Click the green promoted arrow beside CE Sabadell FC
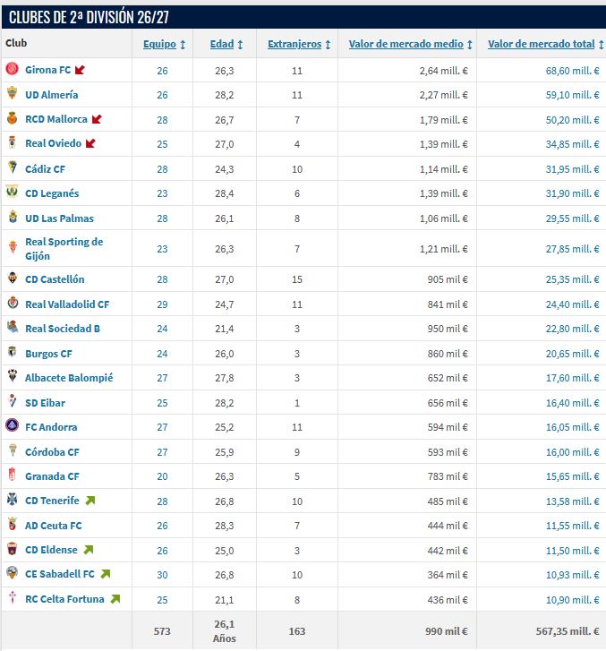 106,574
